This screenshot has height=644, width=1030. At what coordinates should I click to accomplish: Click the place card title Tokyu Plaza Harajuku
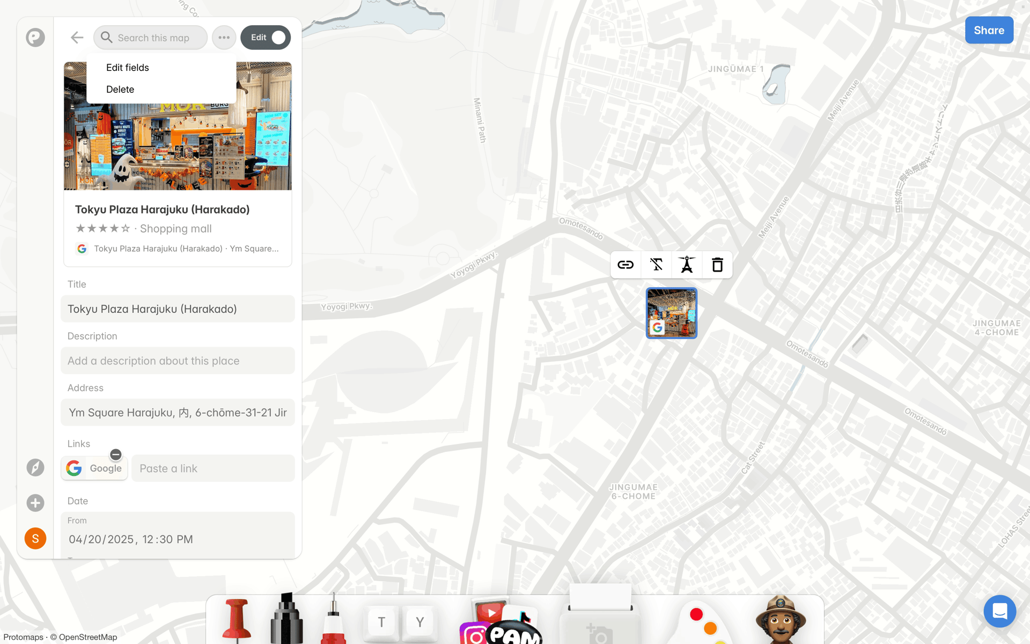(162, 209)
